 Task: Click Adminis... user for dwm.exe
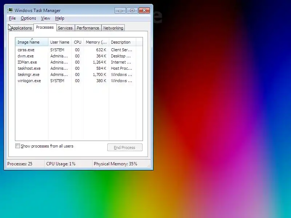[59, 56]
